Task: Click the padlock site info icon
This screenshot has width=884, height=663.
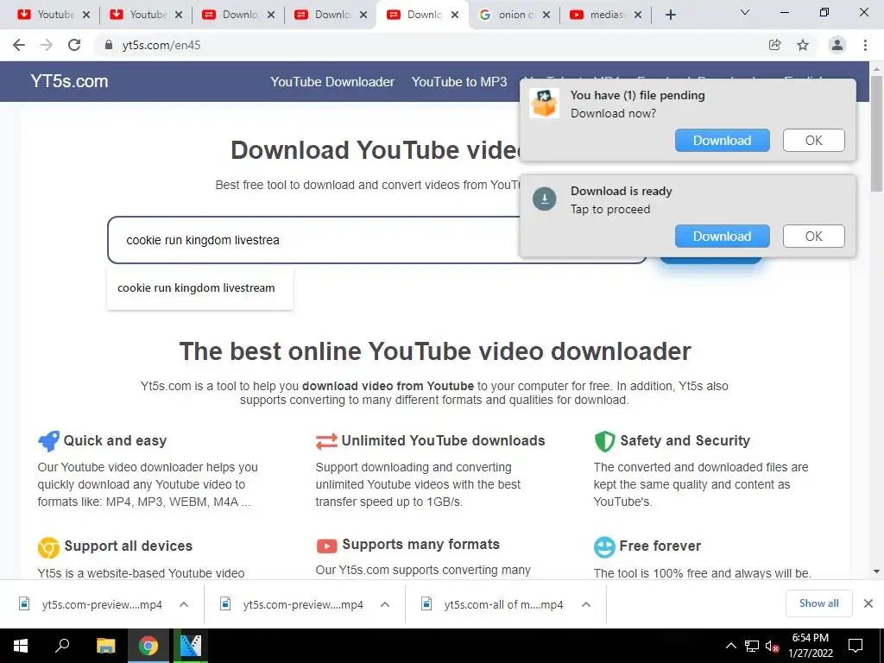Action: 109,45
